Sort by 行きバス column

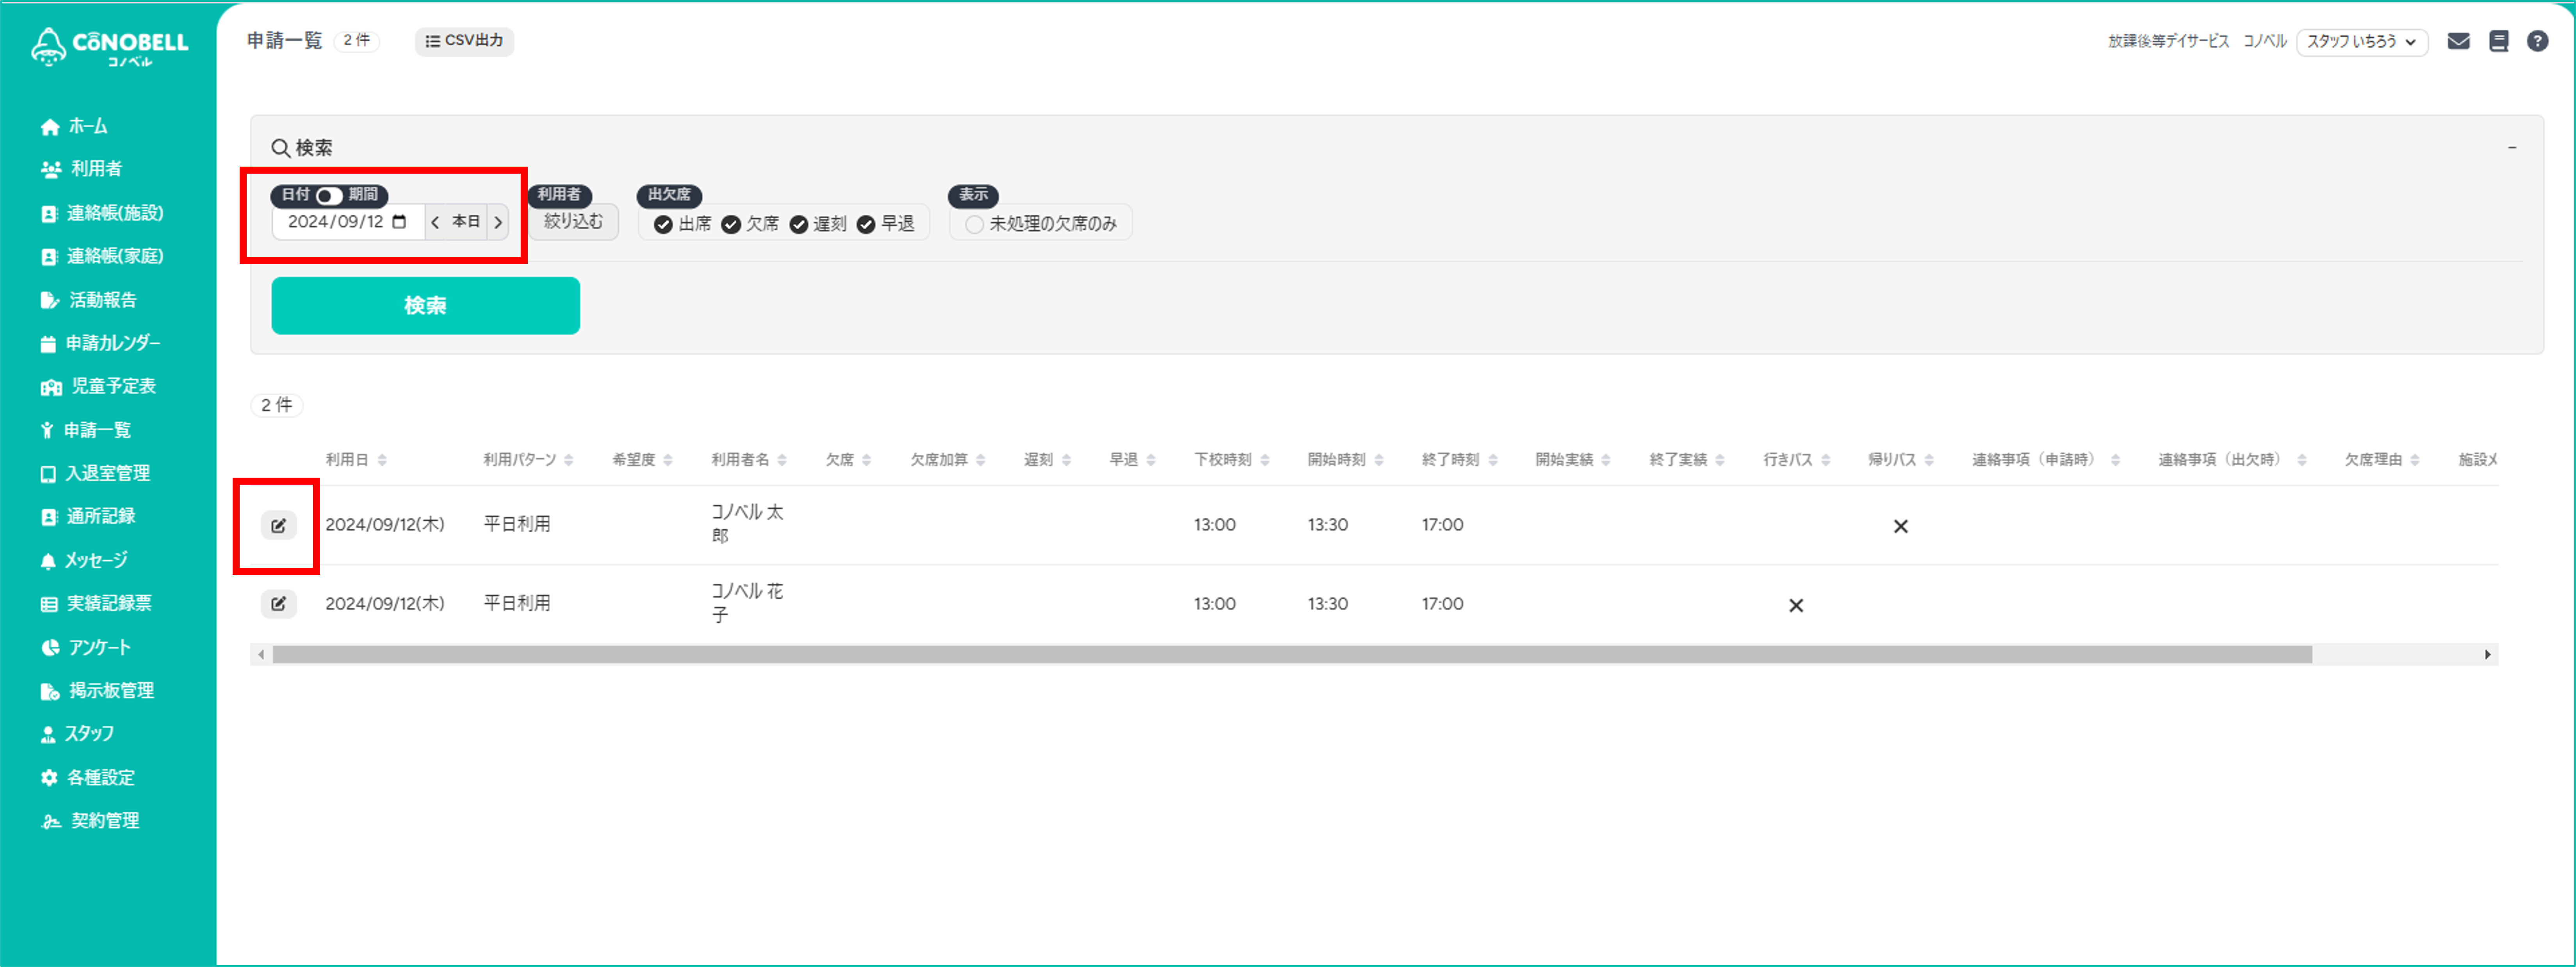click(x=1796, y=460)
